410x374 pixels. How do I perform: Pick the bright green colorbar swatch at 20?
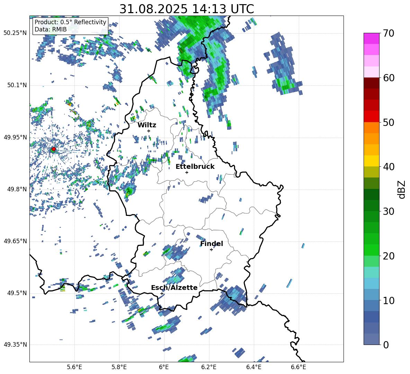click(371, 250)
